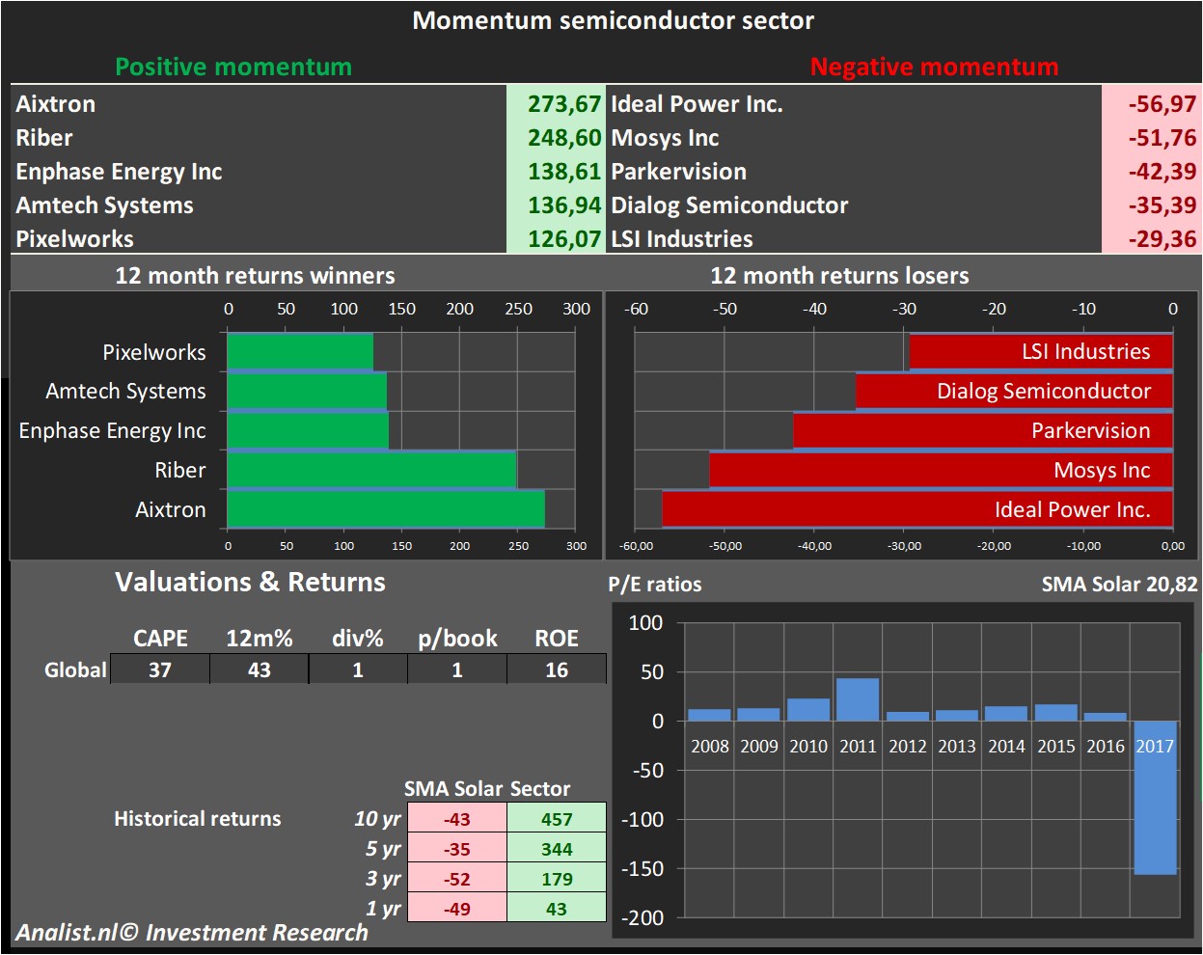Click the Positive momentum heading
Viewport: 1203px width, 955px height.
pyautogui.click(x=233, y=67)
